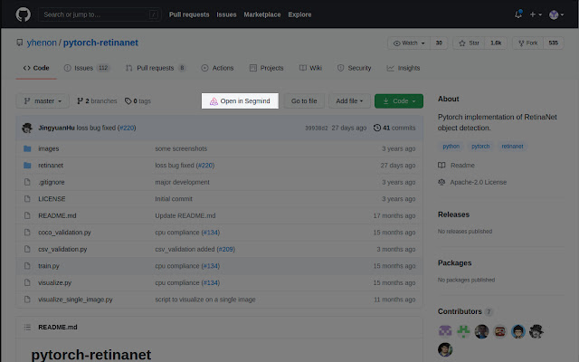Open csv_validation.py file
The width and height of the screenshot is (579, 362).
62,250
